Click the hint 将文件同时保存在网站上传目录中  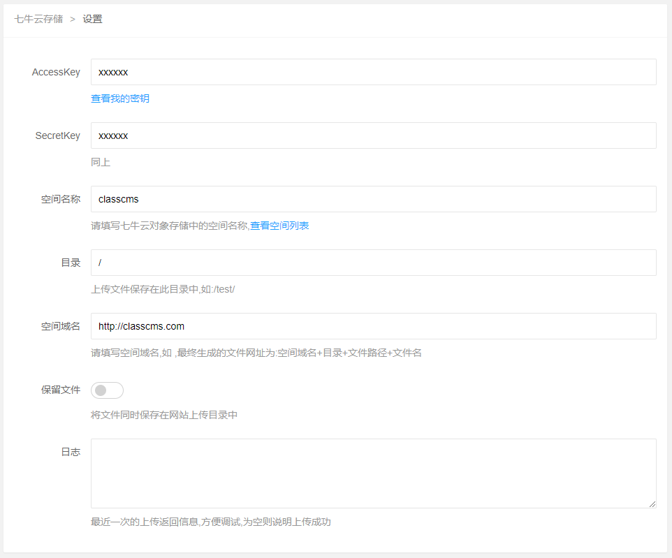click(x=164, y=415)
